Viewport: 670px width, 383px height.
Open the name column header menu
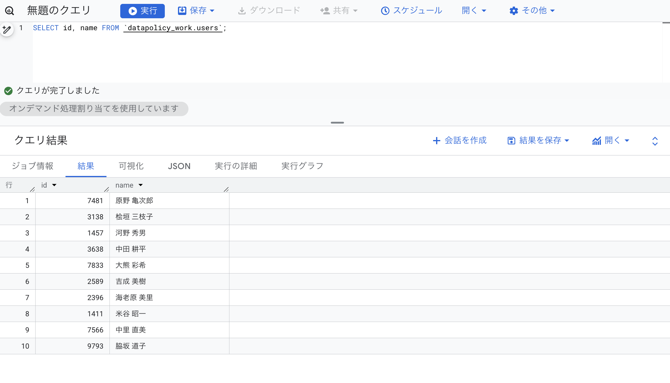[141, 185]
